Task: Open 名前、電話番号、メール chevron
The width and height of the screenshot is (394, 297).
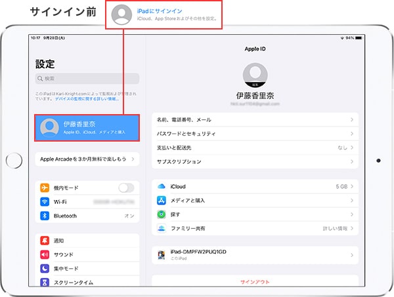Action: point(352,120)
